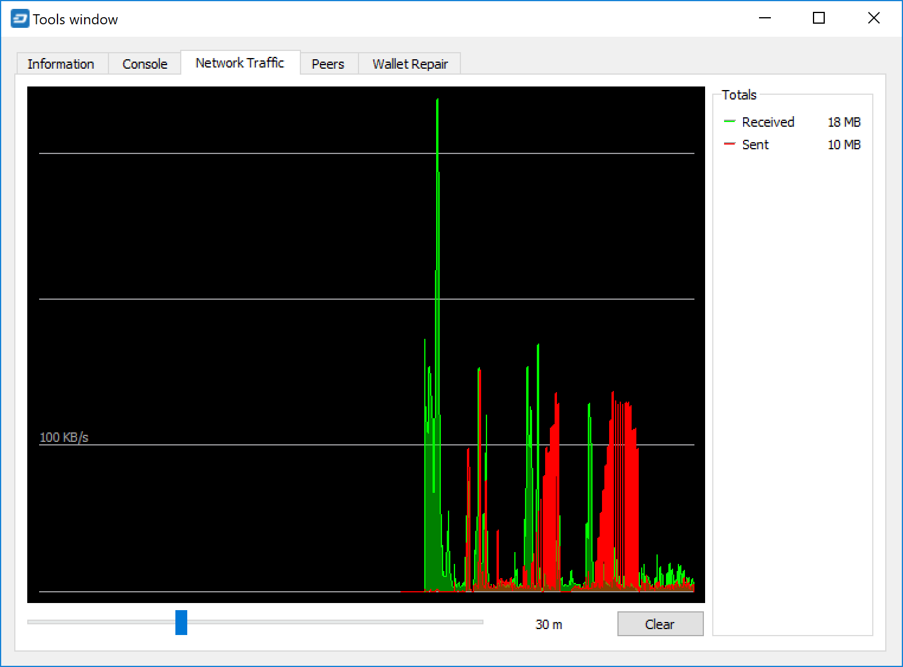Click the Sent label in Totals

(755, 145)
